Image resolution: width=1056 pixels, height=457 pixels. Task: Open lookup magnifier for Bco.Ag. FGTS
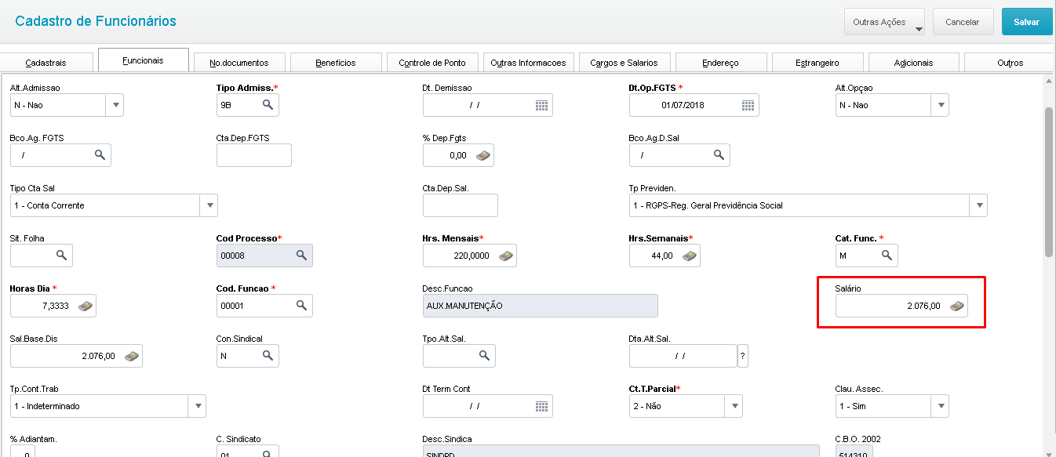click(100, 154)
